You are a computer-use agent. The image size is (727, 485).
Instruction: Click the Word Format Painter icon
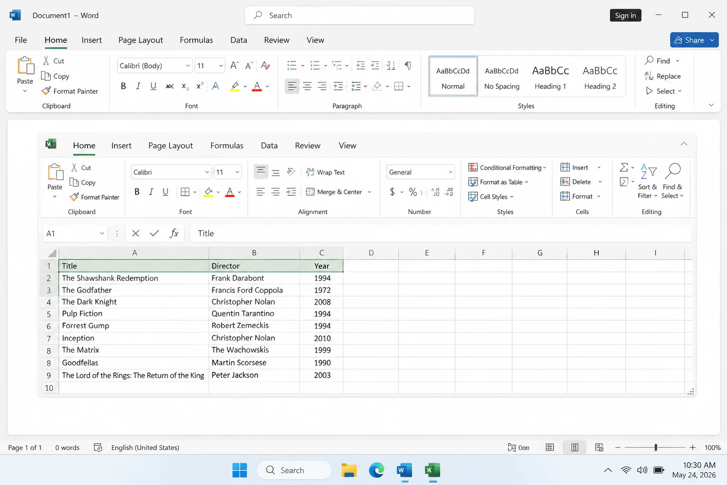click(x=46, y=91)
